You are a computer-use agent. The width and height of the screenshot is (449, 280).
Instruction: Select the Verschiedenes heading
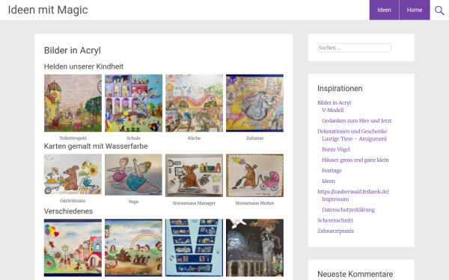coord(68,211)
